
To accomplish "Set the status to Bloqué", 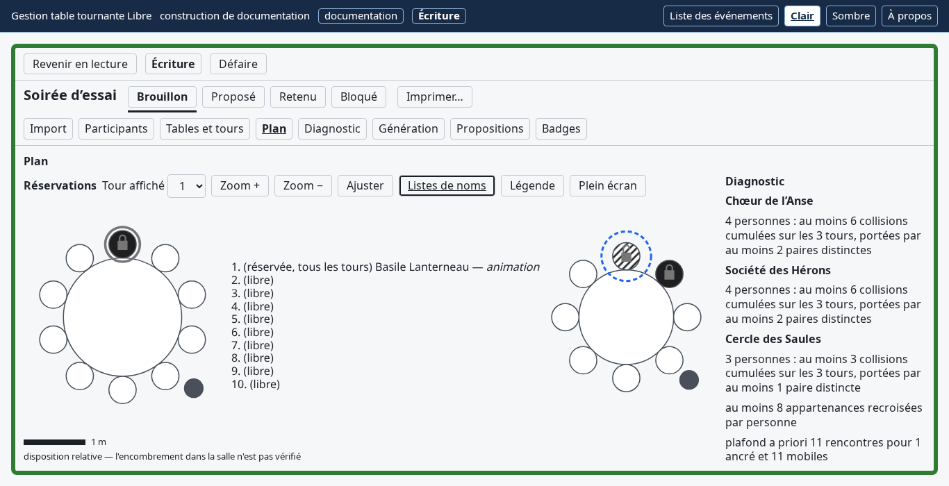I will coord(358,97).
